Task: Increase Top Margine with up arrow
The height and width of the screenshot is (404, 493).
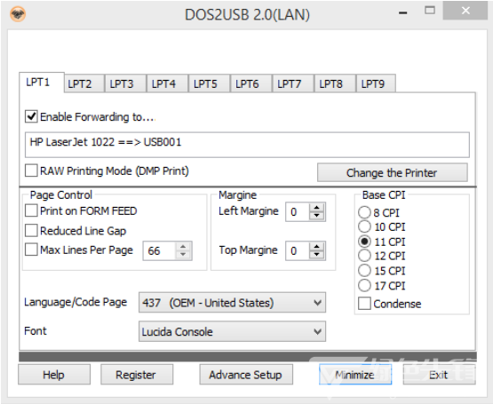Action: click(x=316, y=247)
